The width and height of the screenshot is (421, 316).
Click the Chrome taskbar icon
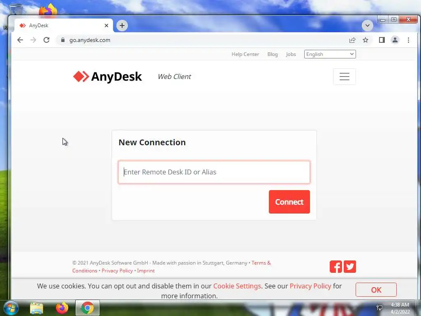[x=87, y=308]
